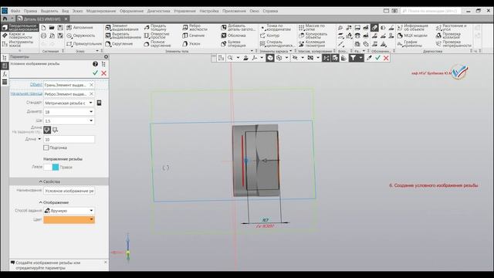Click the Автолиния sketch tool
This screenshot has width=494, height=278.
pyautogui.click(x=80, y=28)
